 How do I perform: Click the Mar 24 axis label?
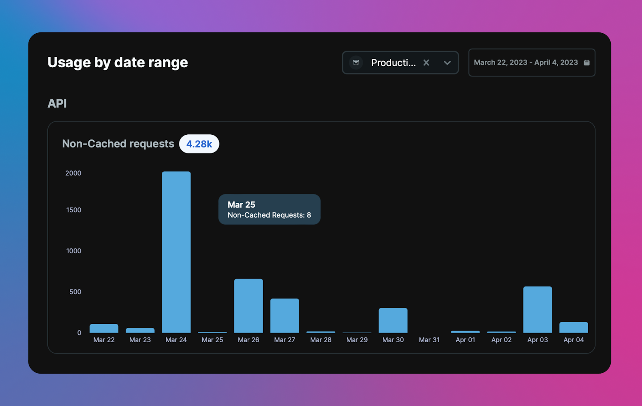[x=176, y=340]
